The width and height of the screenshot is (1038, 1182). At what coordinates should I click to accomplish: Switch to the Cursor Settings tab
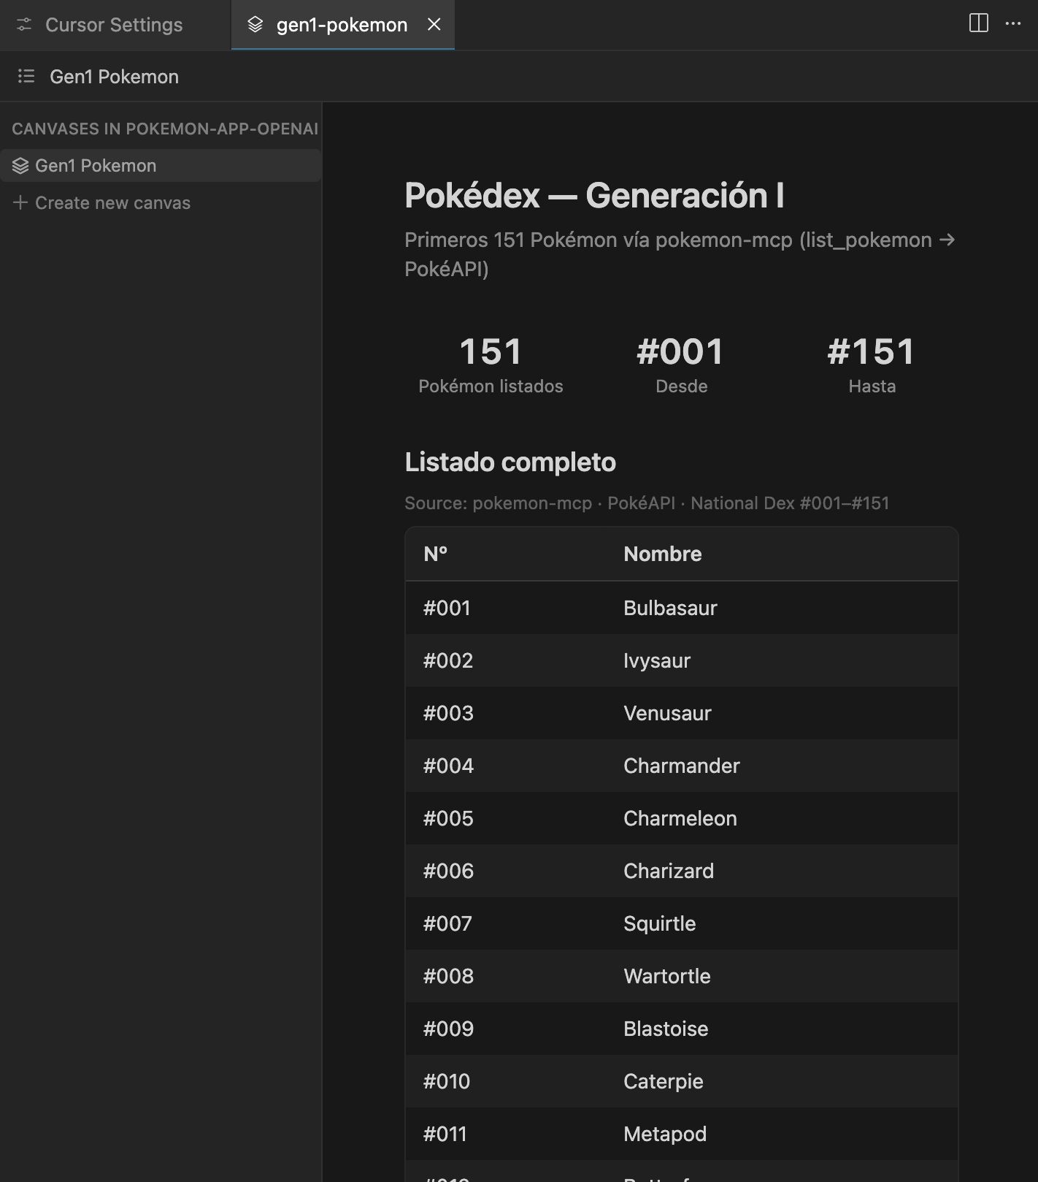tap(114, 25)
